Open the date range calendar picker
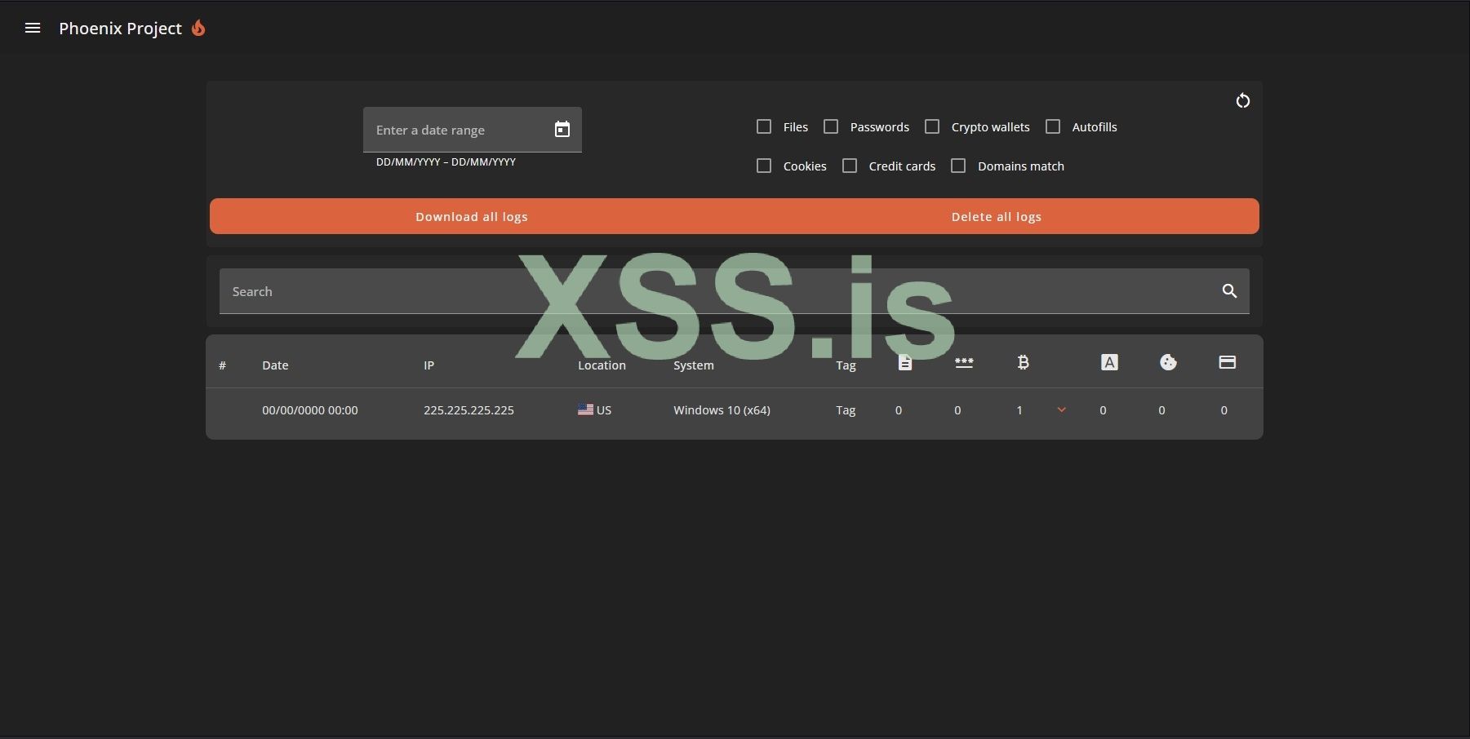The image size is (1470, 739). point(562,129)
